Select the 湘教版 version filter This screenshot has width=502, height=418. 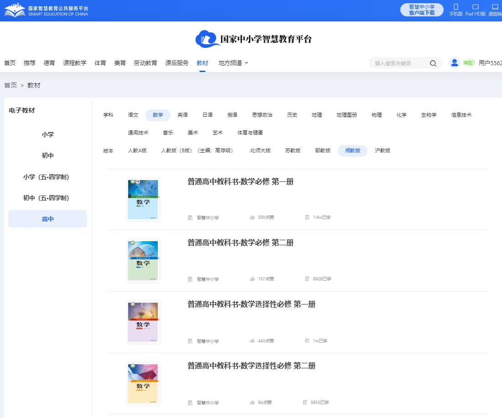[352, 150]
